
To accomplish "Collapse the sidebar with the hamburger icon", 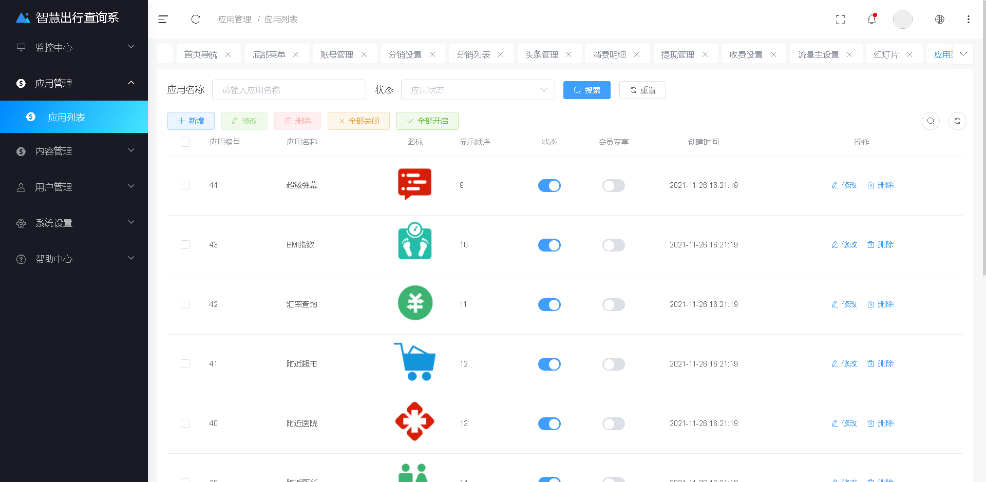I will 163,20.
